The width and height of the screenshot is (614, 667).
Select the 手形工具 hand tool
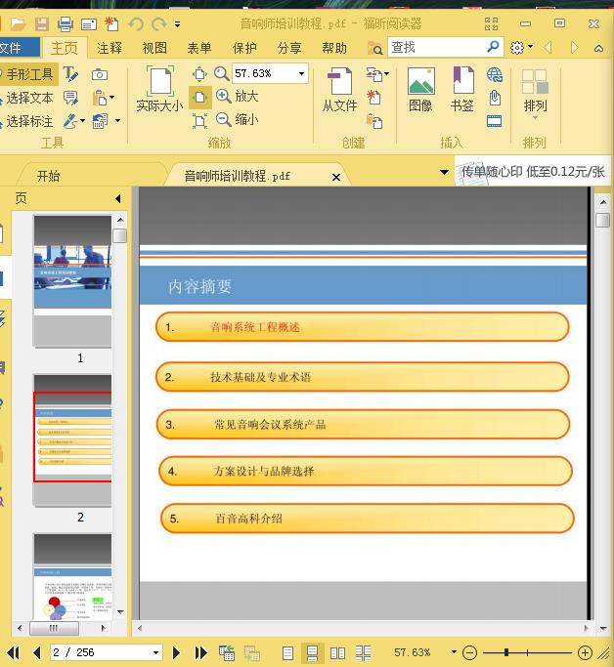point(27,74)
